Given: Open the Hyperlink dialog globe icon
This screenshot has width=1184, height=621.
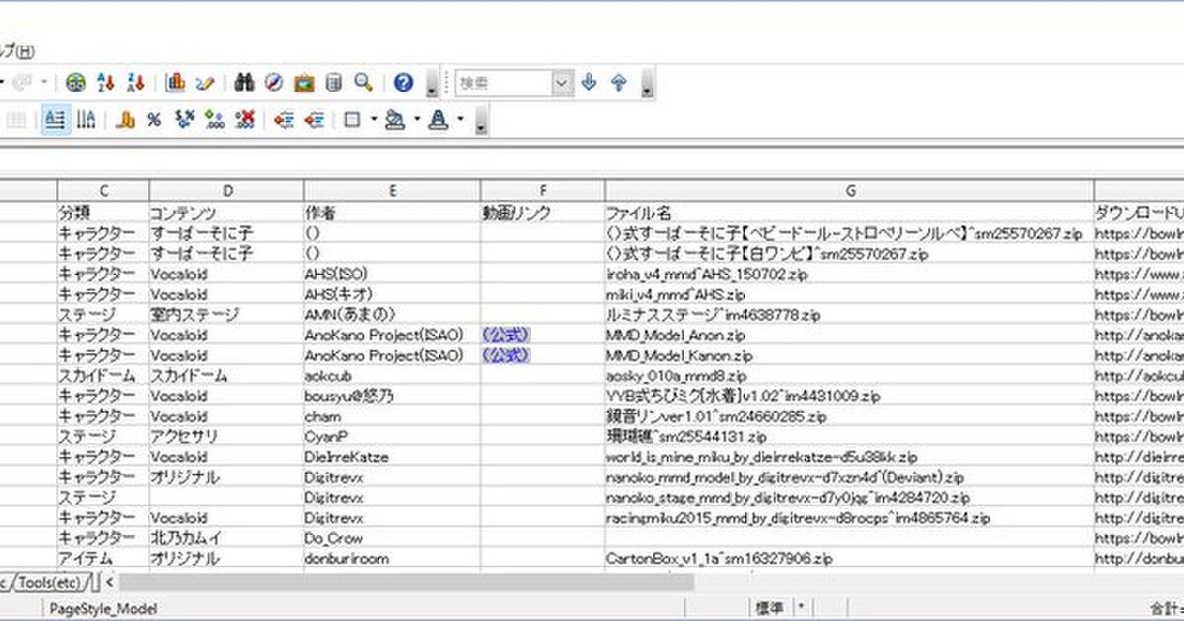Looking at the screenshot, I should [x=76, y=83].
